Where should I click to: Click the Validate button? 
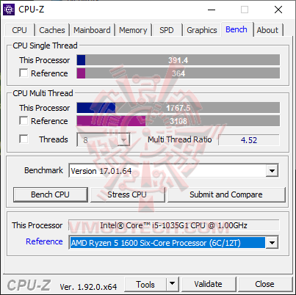tap(209, 284)
